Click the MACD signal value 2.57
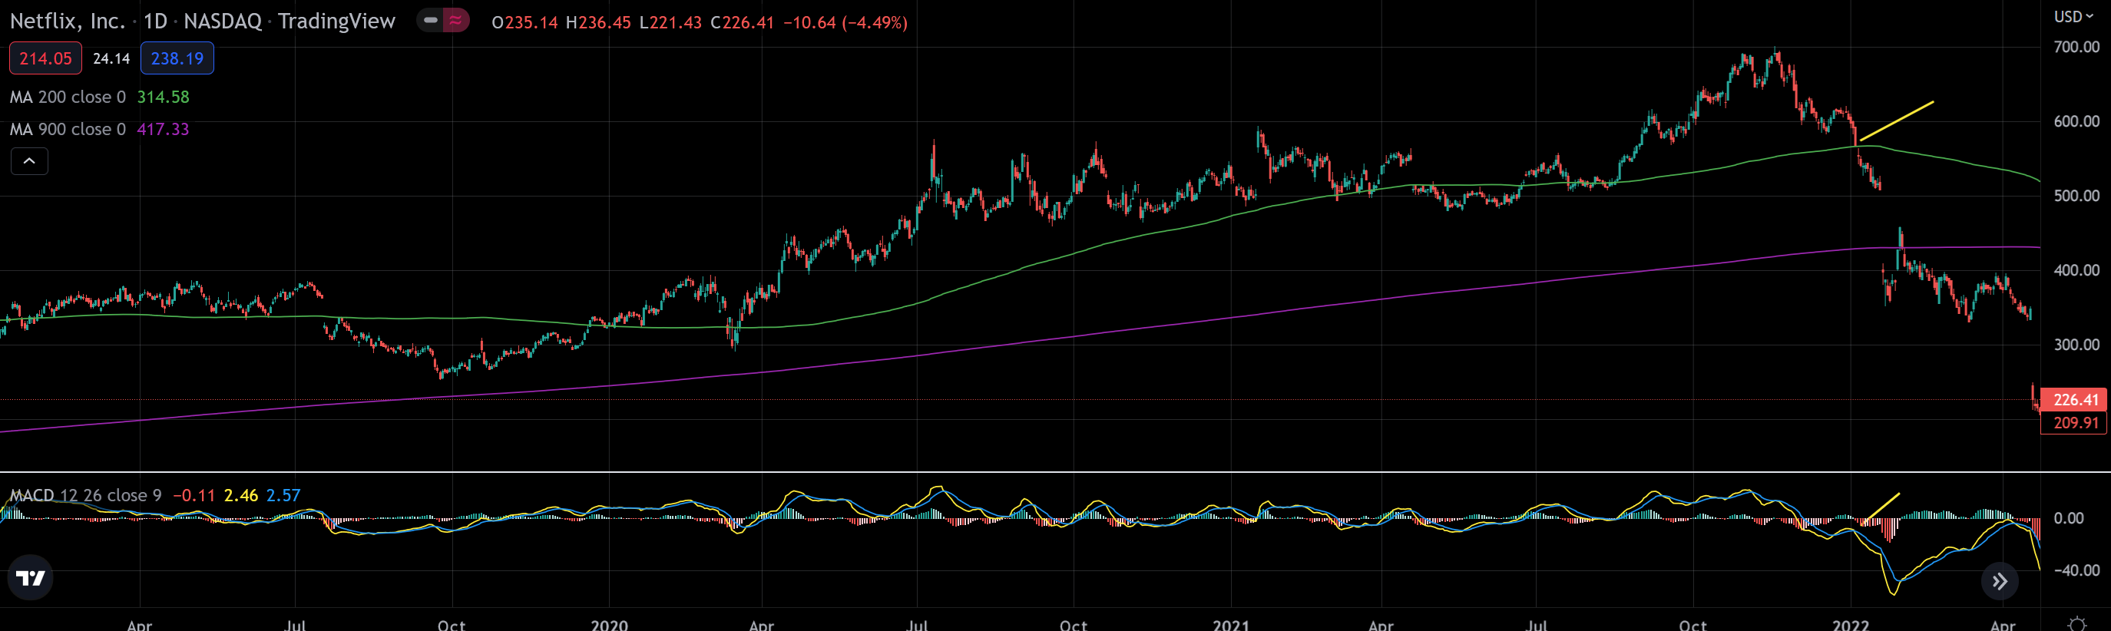 pyautogui.click(x=283, y=495)
